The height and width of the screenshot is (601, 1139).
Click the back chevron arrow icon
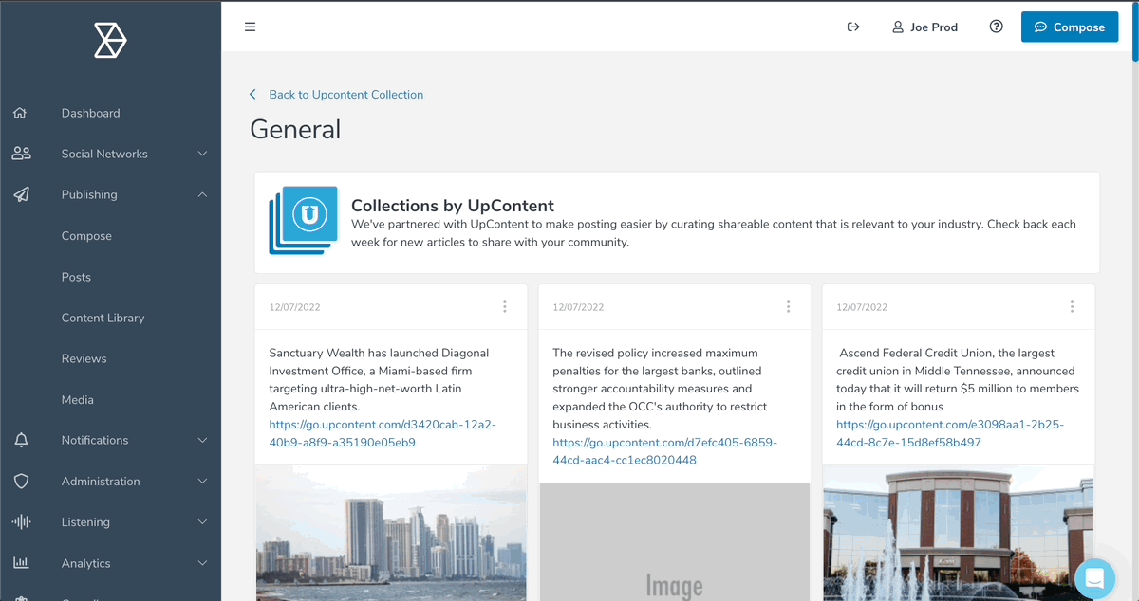click(x=252, y=95)
